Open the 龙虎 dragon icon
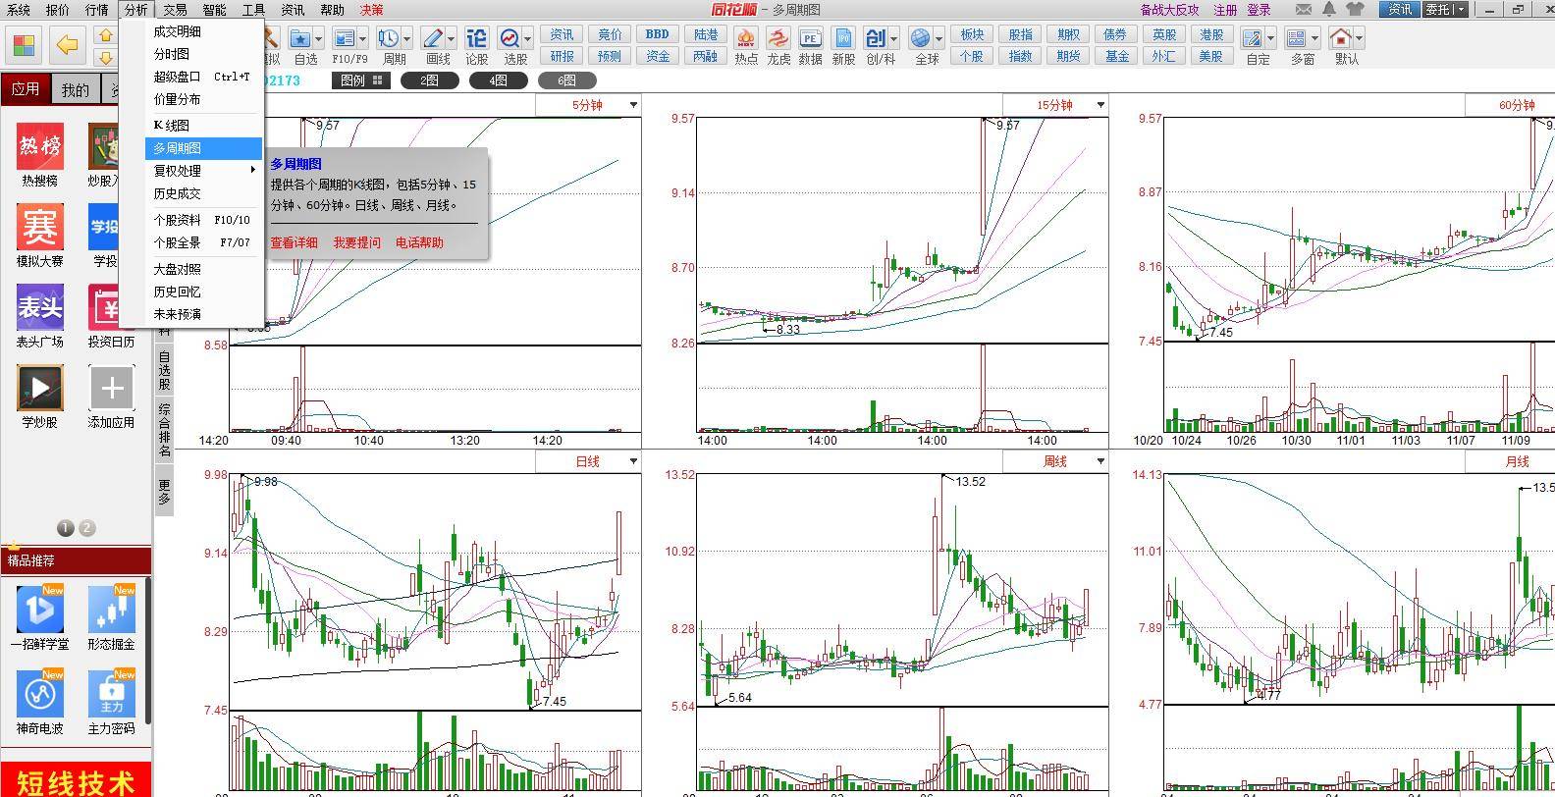 click(x=778, y=39)
